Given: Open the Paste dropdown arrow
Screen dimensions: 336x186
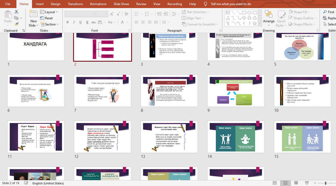Looking at the screenshot, I should click(x=8, y=26).
